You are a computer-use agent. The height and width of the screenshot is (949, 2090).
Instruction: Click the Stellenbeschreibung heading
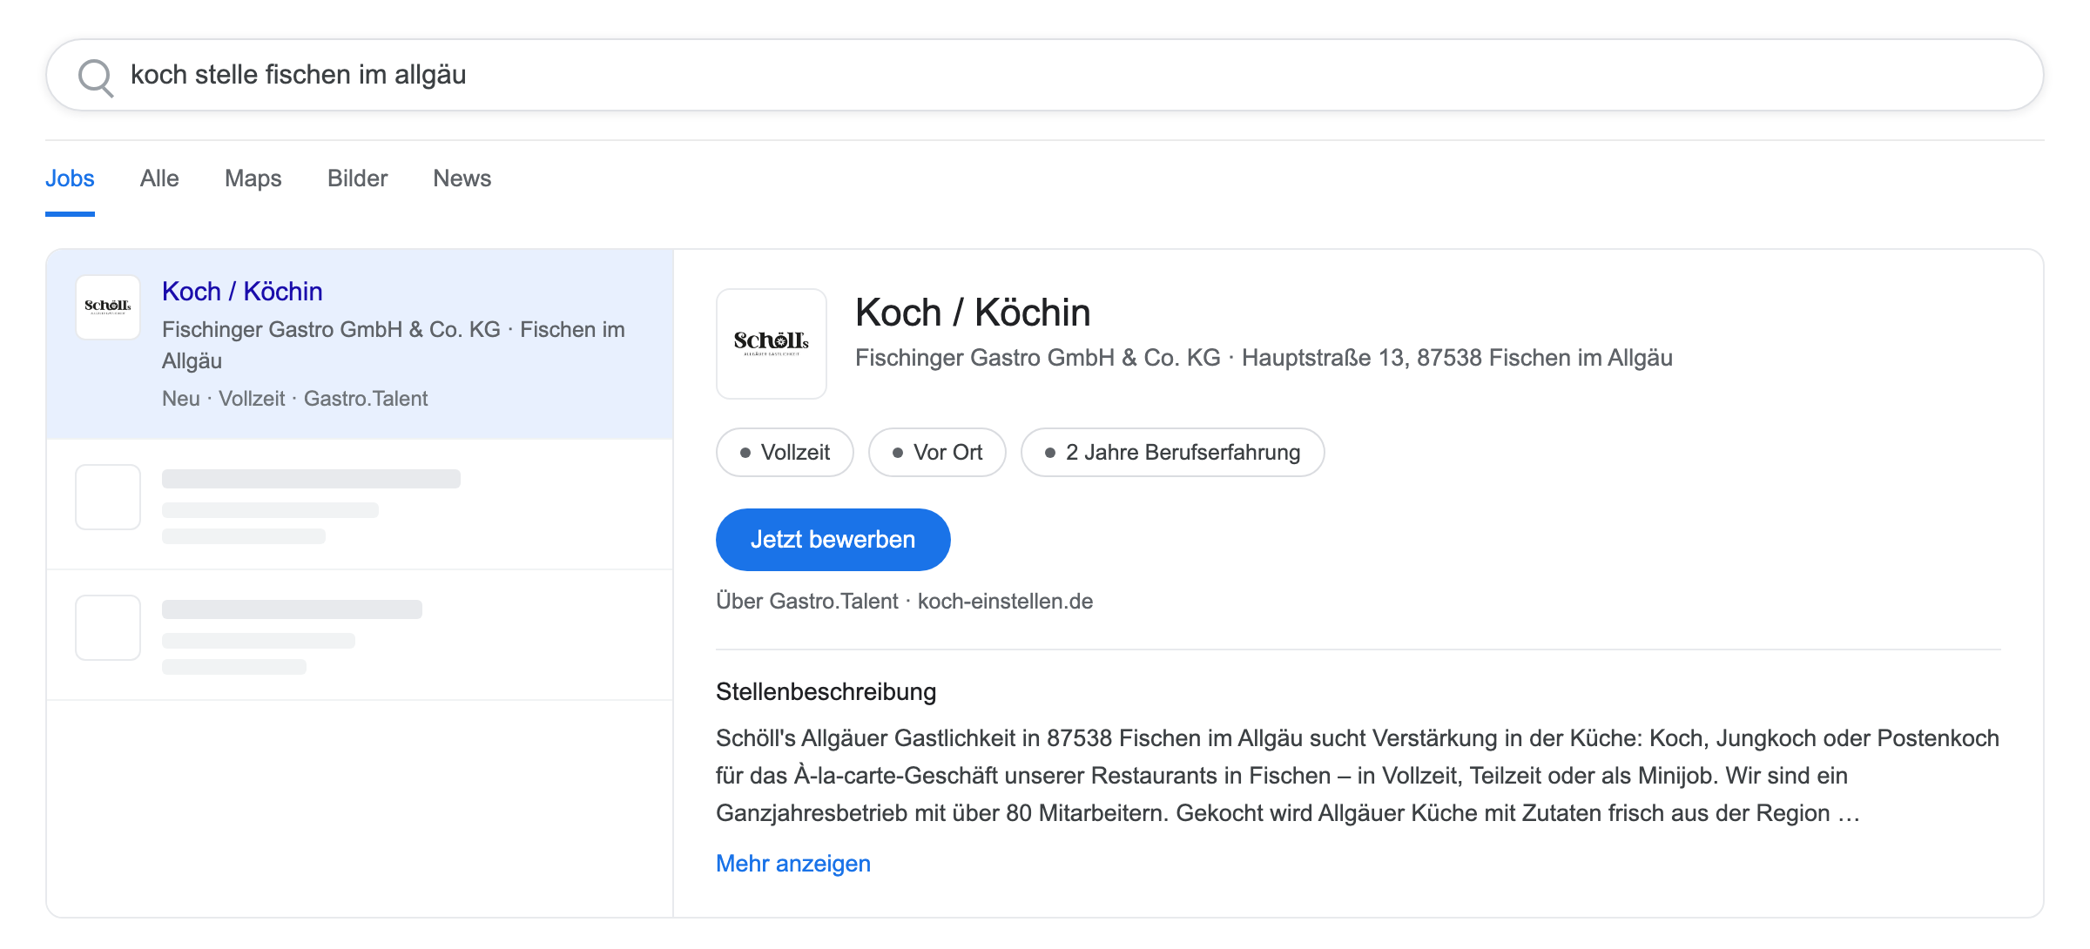(x=826, y=692)
